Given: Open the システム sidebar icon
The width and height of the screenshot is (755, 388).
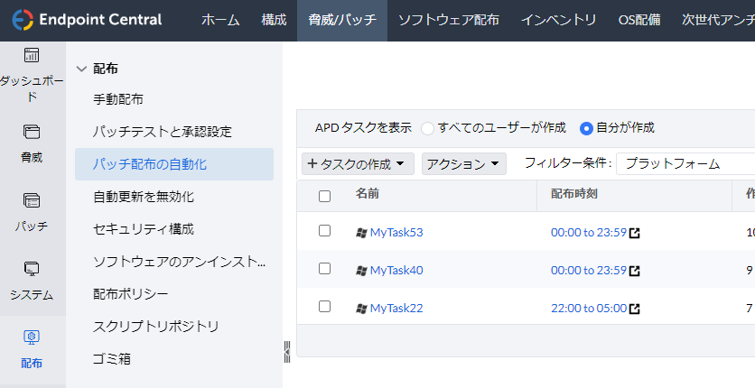Looking at the screenshot, I should point(32,270).
